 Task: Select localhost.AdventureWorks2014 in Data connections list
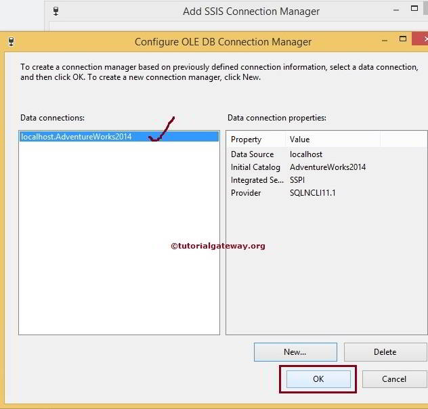(x=119, y=136)
